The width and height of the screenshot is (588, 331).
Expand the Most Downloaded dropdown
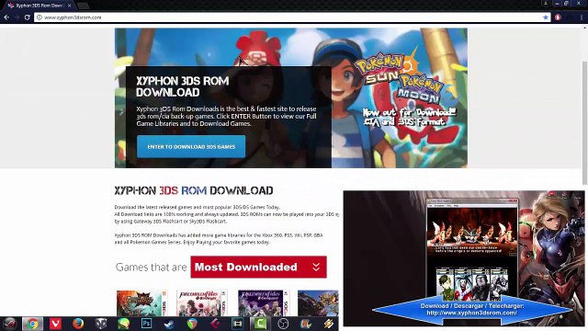tap(258, 267)
